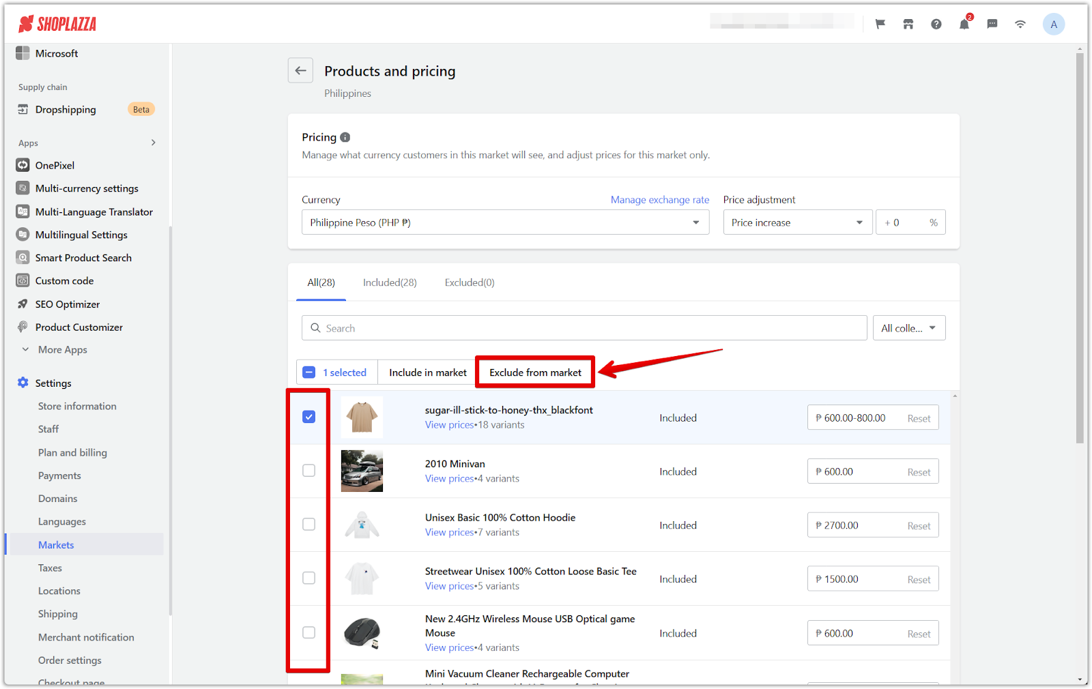Open Shipping settings
The image size is (1092, 689).
58,614
